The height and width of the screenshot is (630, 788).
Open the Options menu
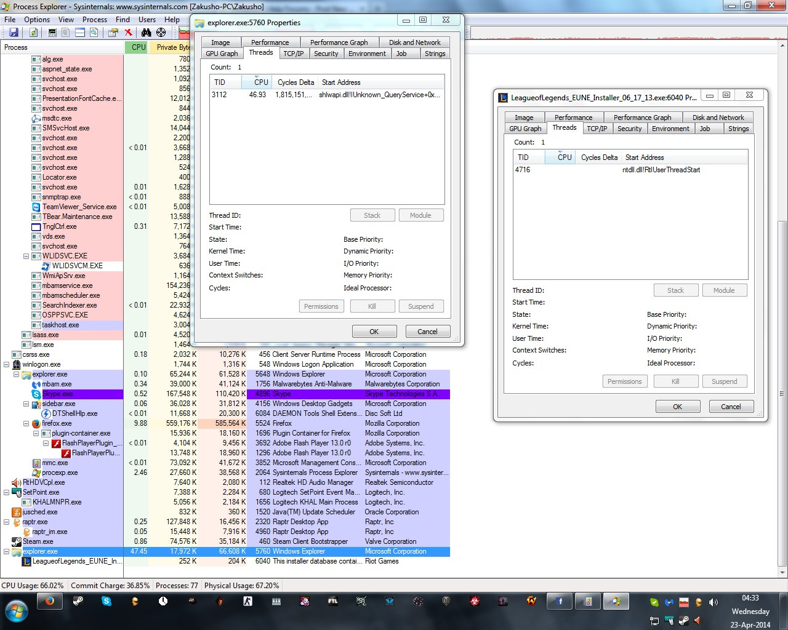(37, 20)
